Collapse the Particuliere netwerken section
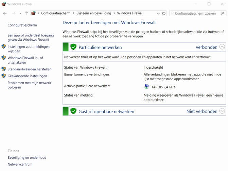Screen dimensions: 229x172 (x=222, y=47)
